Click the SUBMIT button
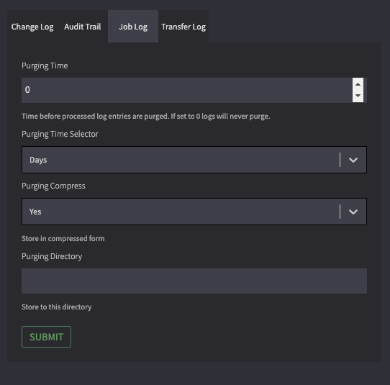This screenshot has width=390, height=385. point(46,337)
